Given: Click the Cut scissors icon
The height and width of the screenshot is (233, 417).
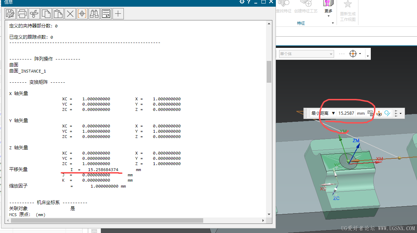Looking at the screenshot, I should tap(34, 14).
